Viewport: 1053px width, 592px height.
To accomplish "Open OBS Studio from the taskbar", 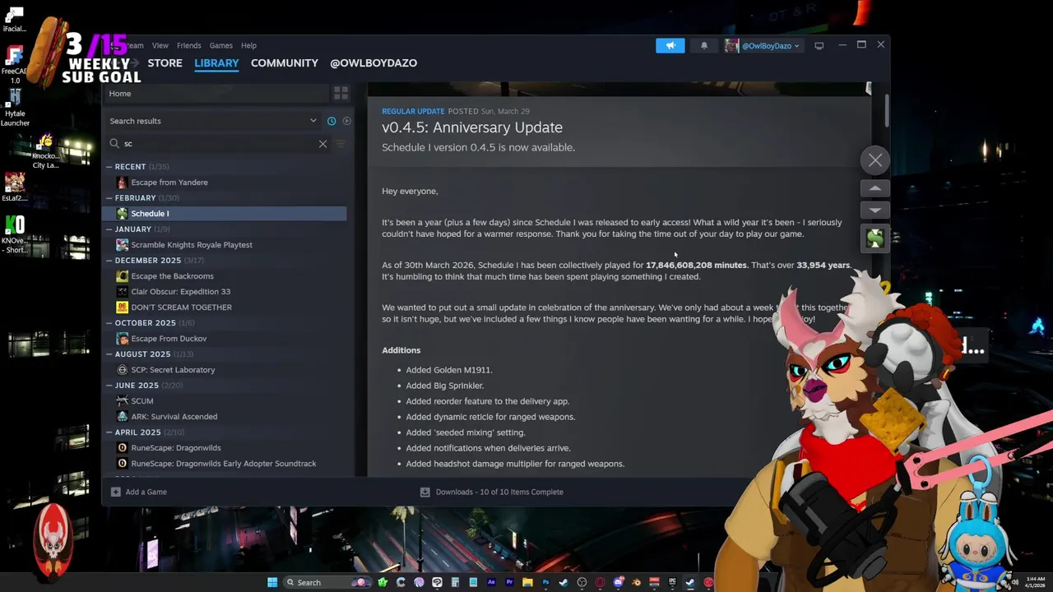I will [x=582, y=582].
